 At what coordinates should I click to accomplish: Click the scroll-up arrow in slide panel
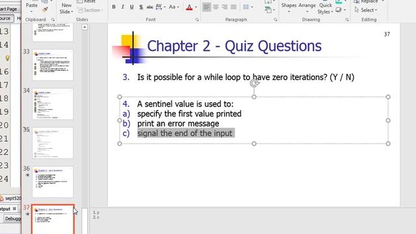click(84, 27)
